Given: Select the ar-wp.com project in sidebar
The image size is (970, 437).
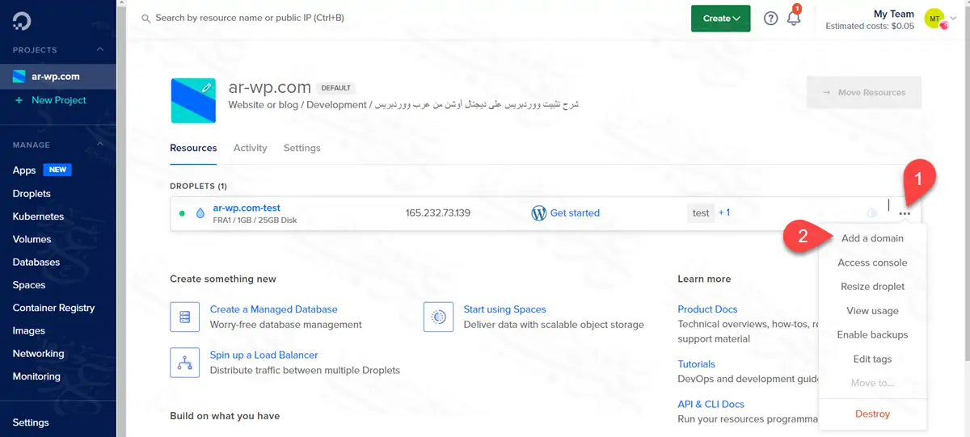Looking at the screenshot, I should point(58,77).
